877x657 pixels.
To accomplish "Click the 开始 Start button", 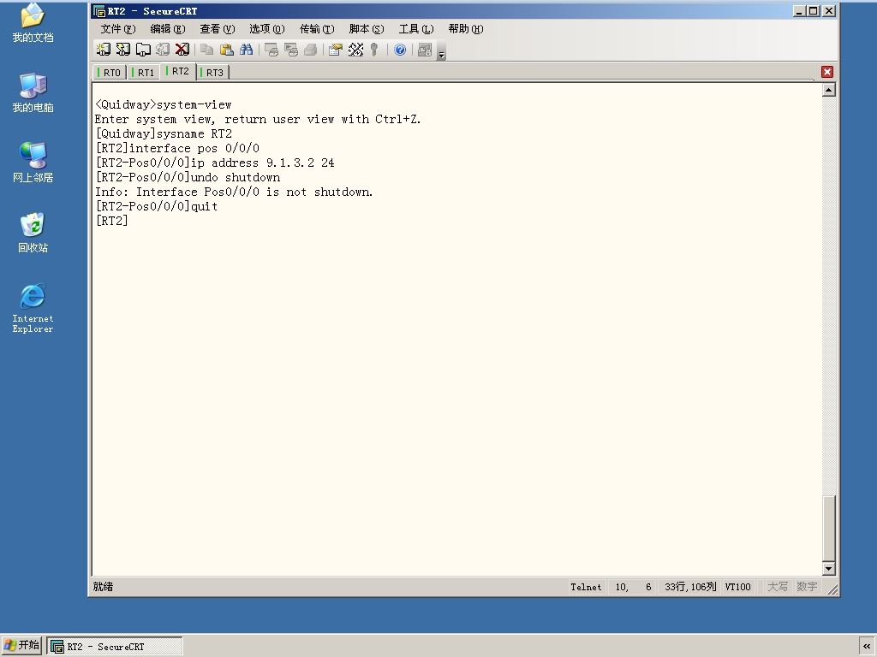I will tap(21, 645).
